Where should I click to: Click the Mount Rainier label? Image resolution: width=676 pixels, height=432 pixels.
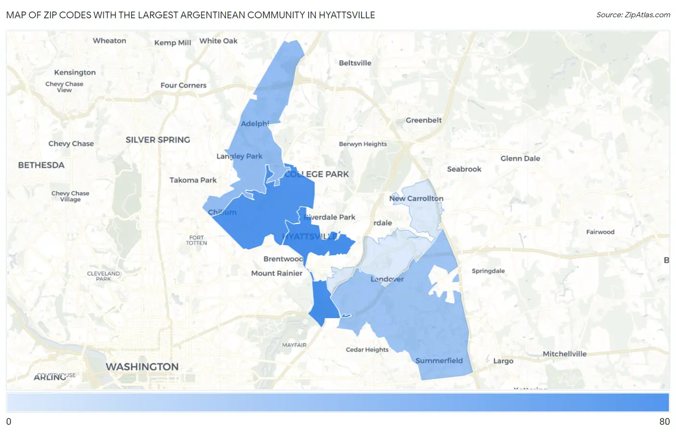tap(276, 273)
